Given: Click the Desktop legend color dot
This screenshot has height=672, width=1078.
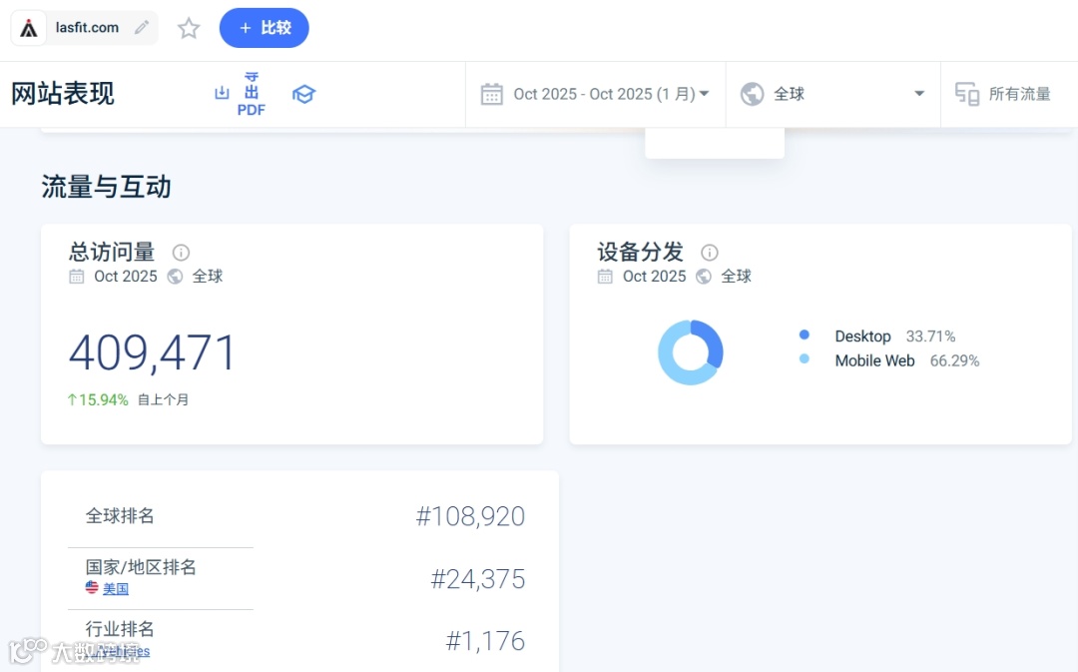Looking at the screenshot, I should [x=805, y=335].
